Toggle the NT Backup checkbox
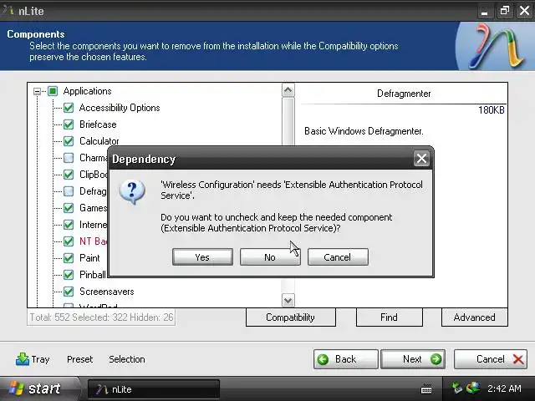This screenshot has height=401, width=535. pyautogui.click(x=69, y=241)
